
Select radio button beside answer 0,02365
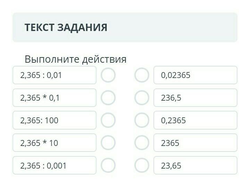(142, 75)
